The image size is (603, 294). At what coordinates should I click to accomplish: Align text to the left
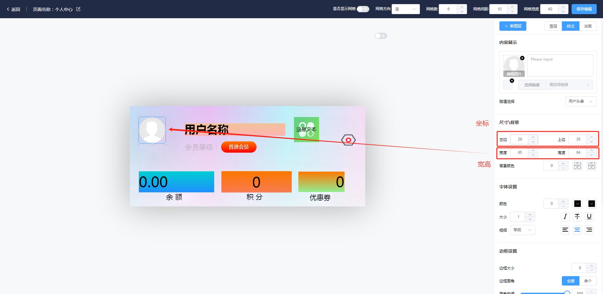pos(565,230)
